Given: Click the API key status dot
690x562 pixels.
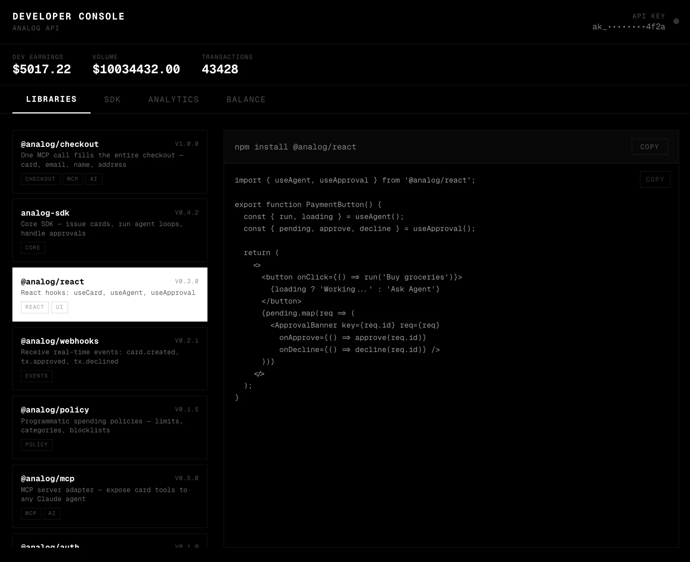Looking at the screenshot, I should click(x=676, y=21).
